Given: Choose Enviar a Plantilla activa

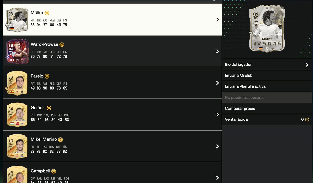Looking at the screenshot, I should point(267,86).
